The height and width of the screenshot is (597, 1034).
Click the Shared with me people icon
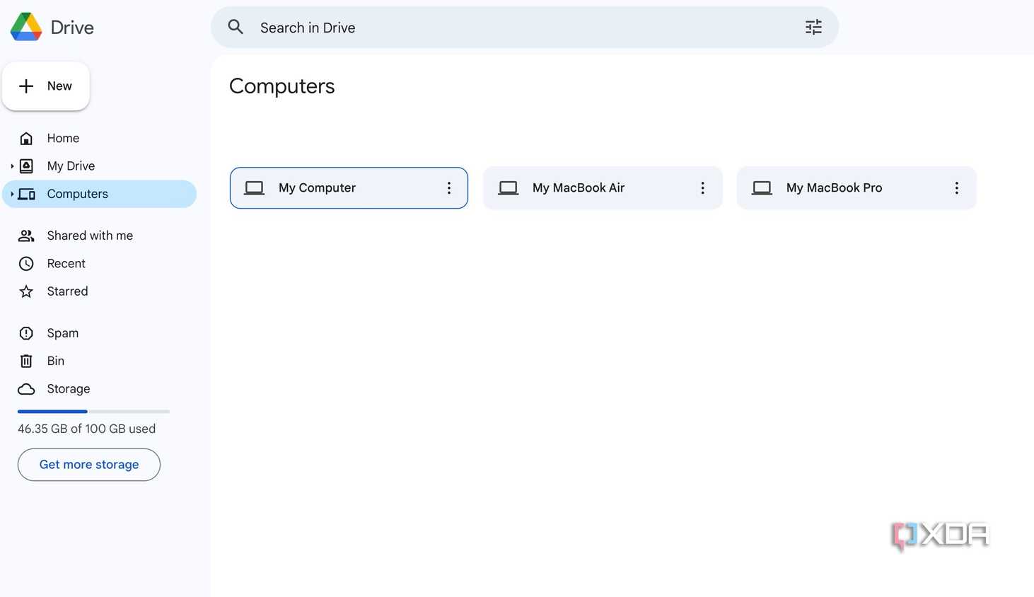[x=26, y=236]
